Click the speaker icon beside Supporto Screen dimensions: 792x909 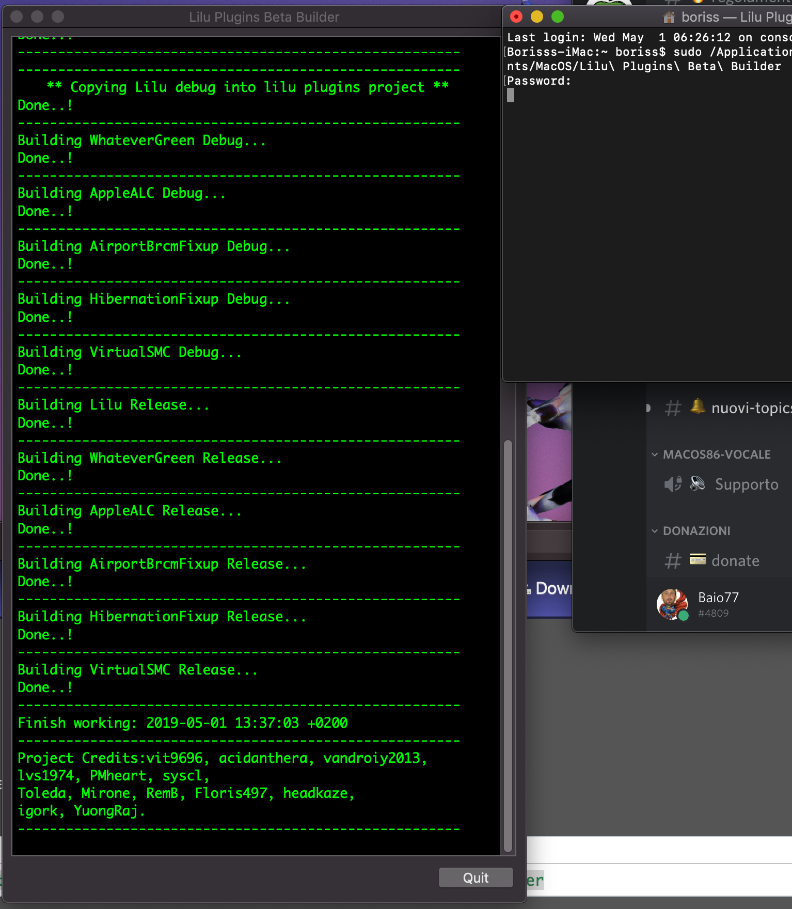(x=673, y=484)
